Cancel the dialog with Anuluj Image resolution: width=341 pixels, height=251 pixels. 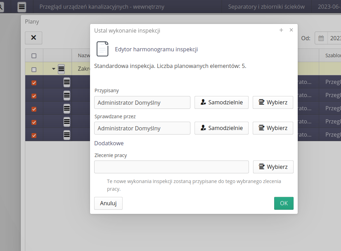tap(108, 204)
